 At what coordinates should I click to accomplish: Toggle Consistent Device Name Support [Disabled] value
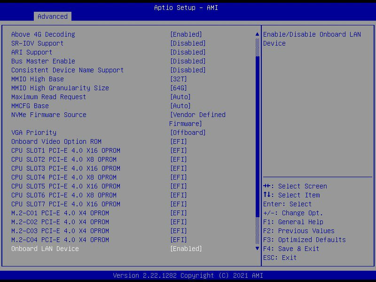pos(188,70)
